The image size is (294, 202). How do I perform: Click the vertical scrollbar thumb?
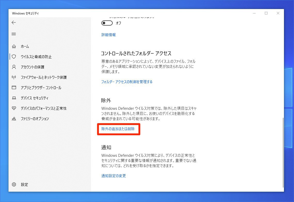tap(283, 152)
